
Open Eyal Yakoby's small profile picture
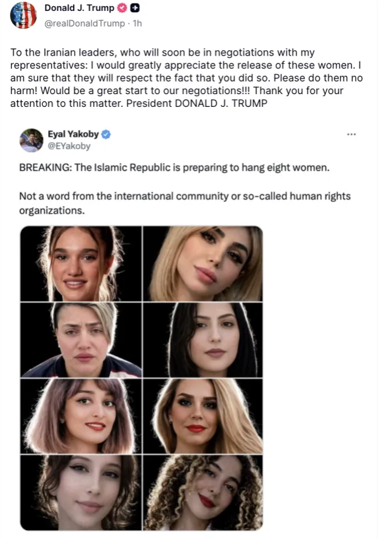(31, 140)
